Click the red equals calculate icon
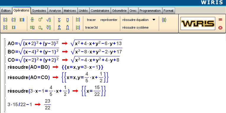Screen dimensions: 226x113 (220, 19)
